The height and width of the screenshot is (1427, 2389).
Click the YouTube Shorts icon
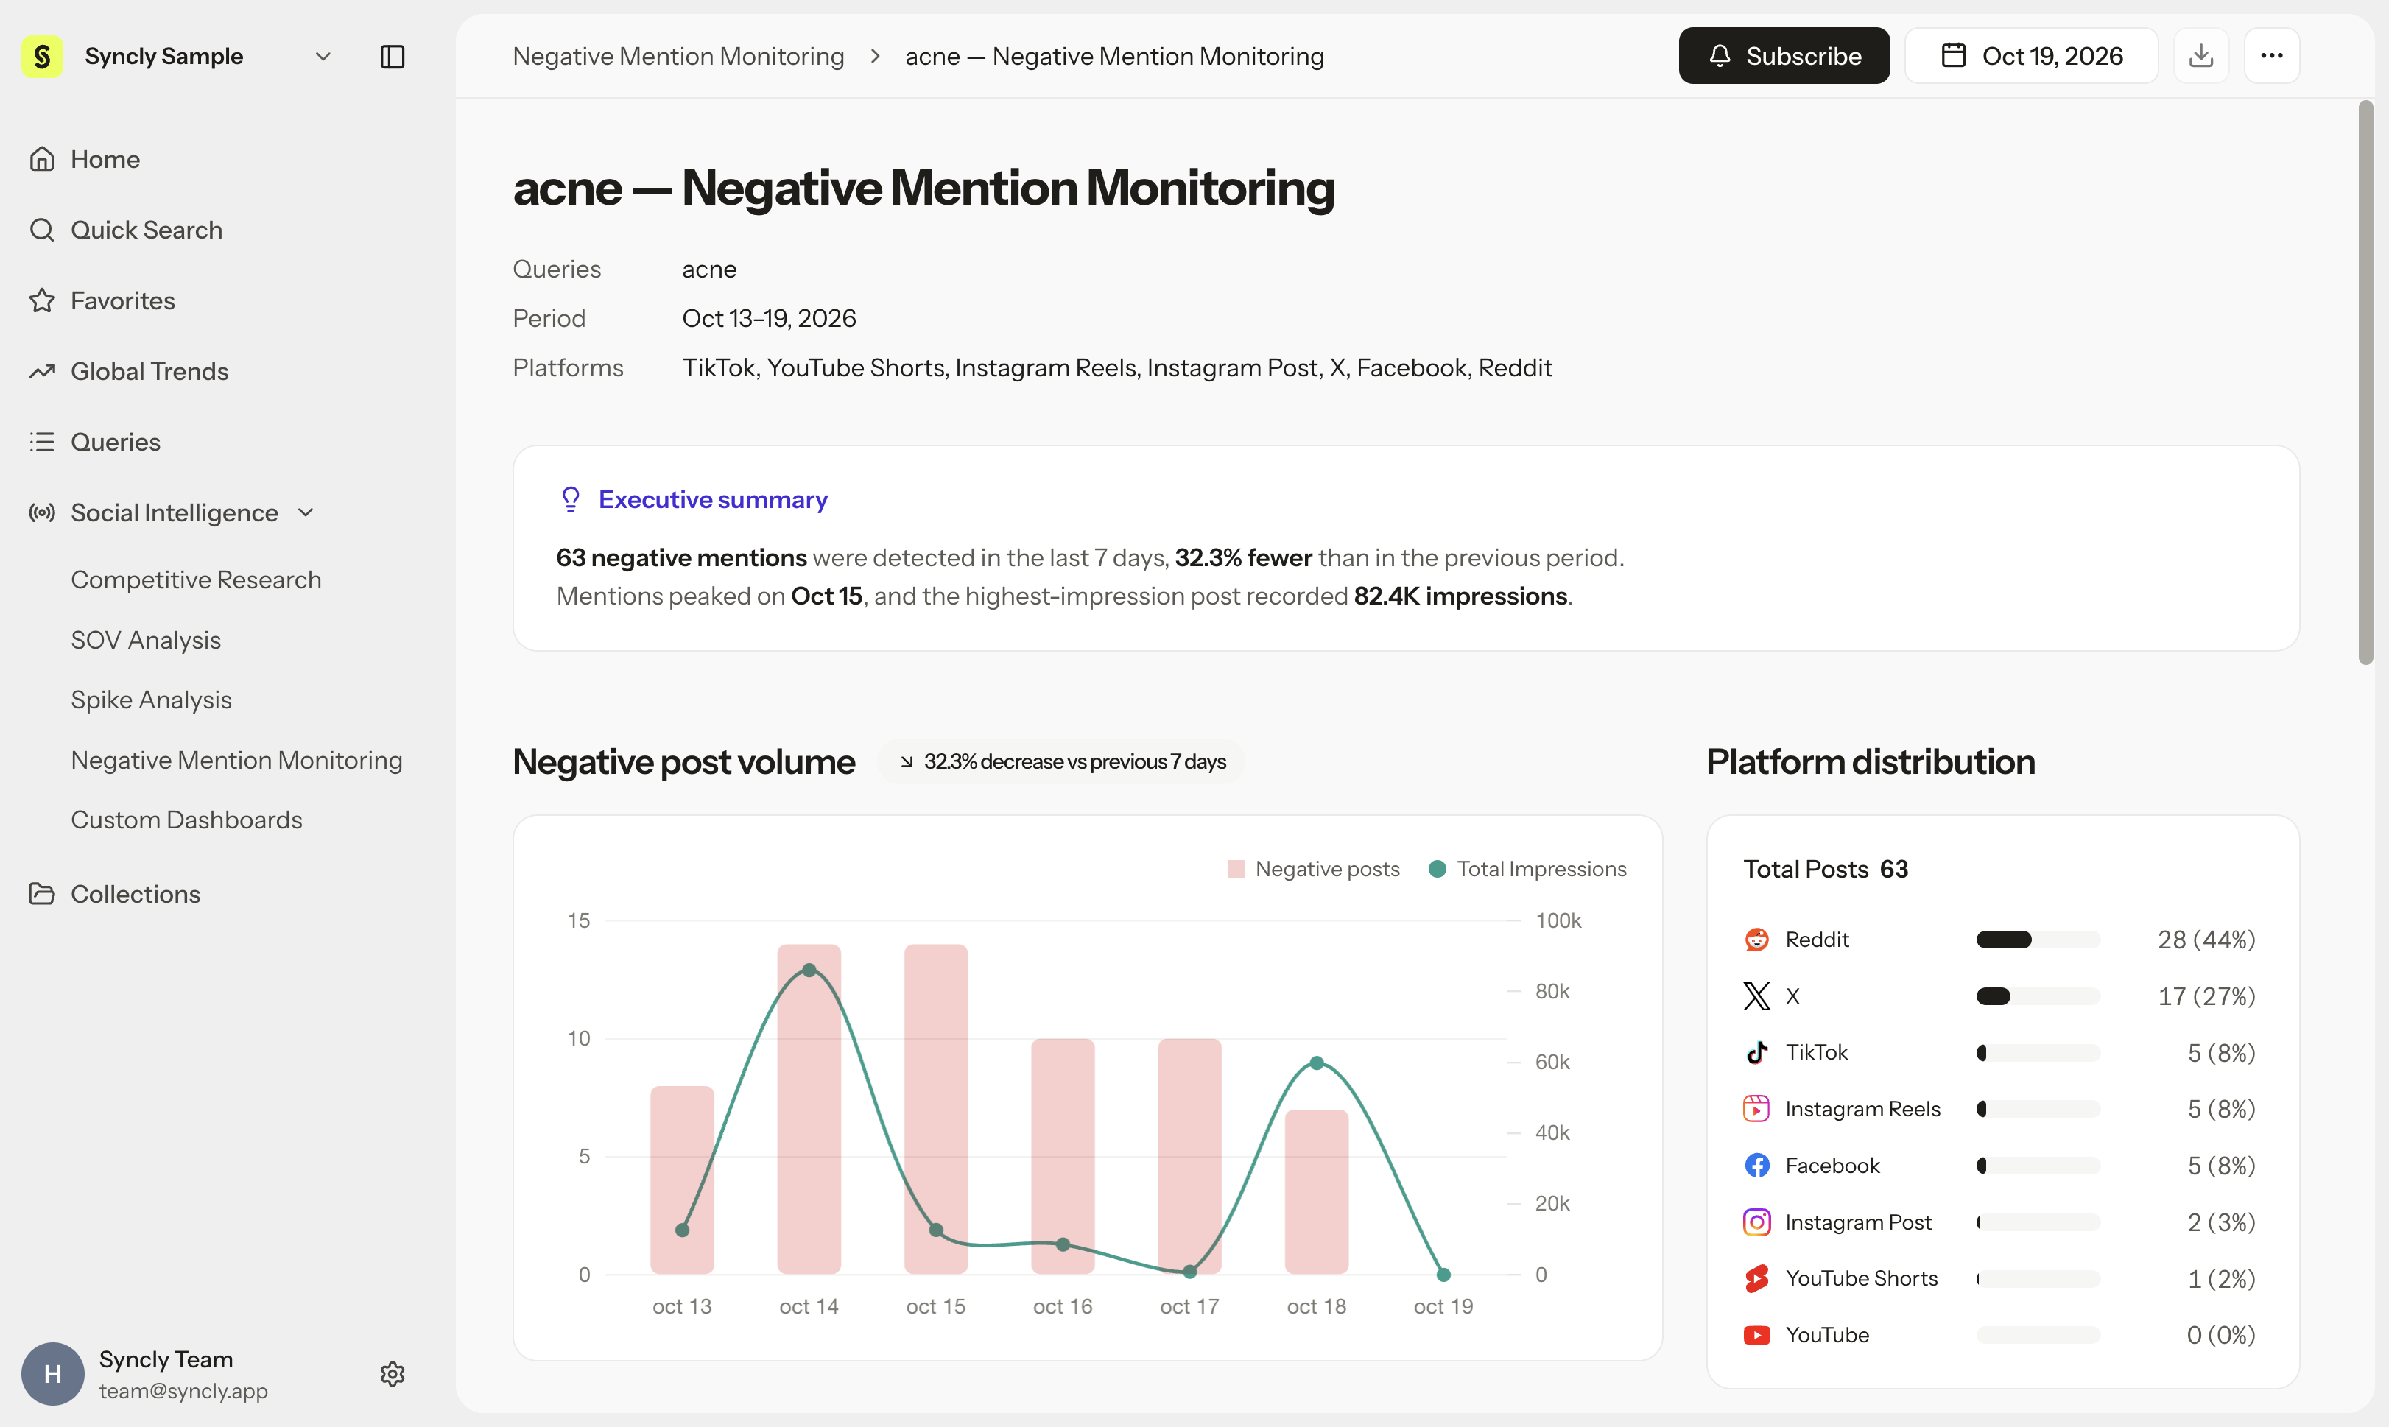pos(1756,1278)
